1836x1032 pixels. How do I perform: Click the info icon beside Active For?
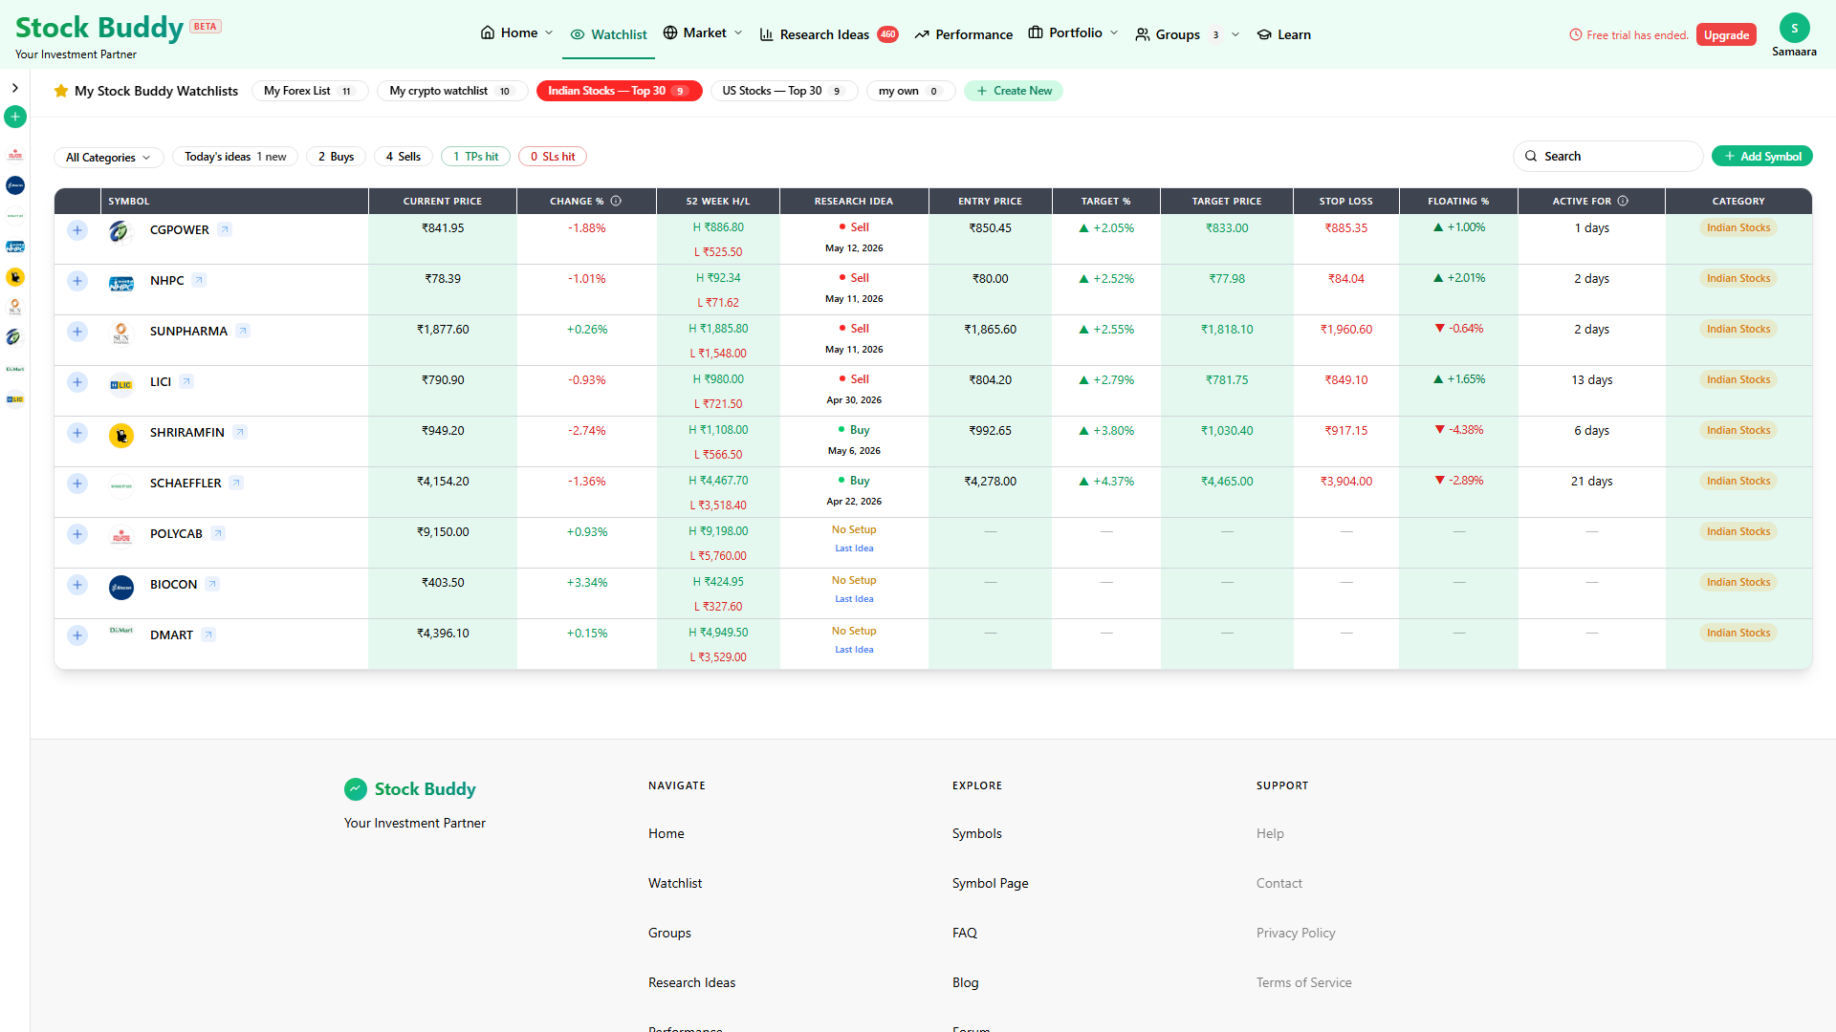[x=1623, y=201]
